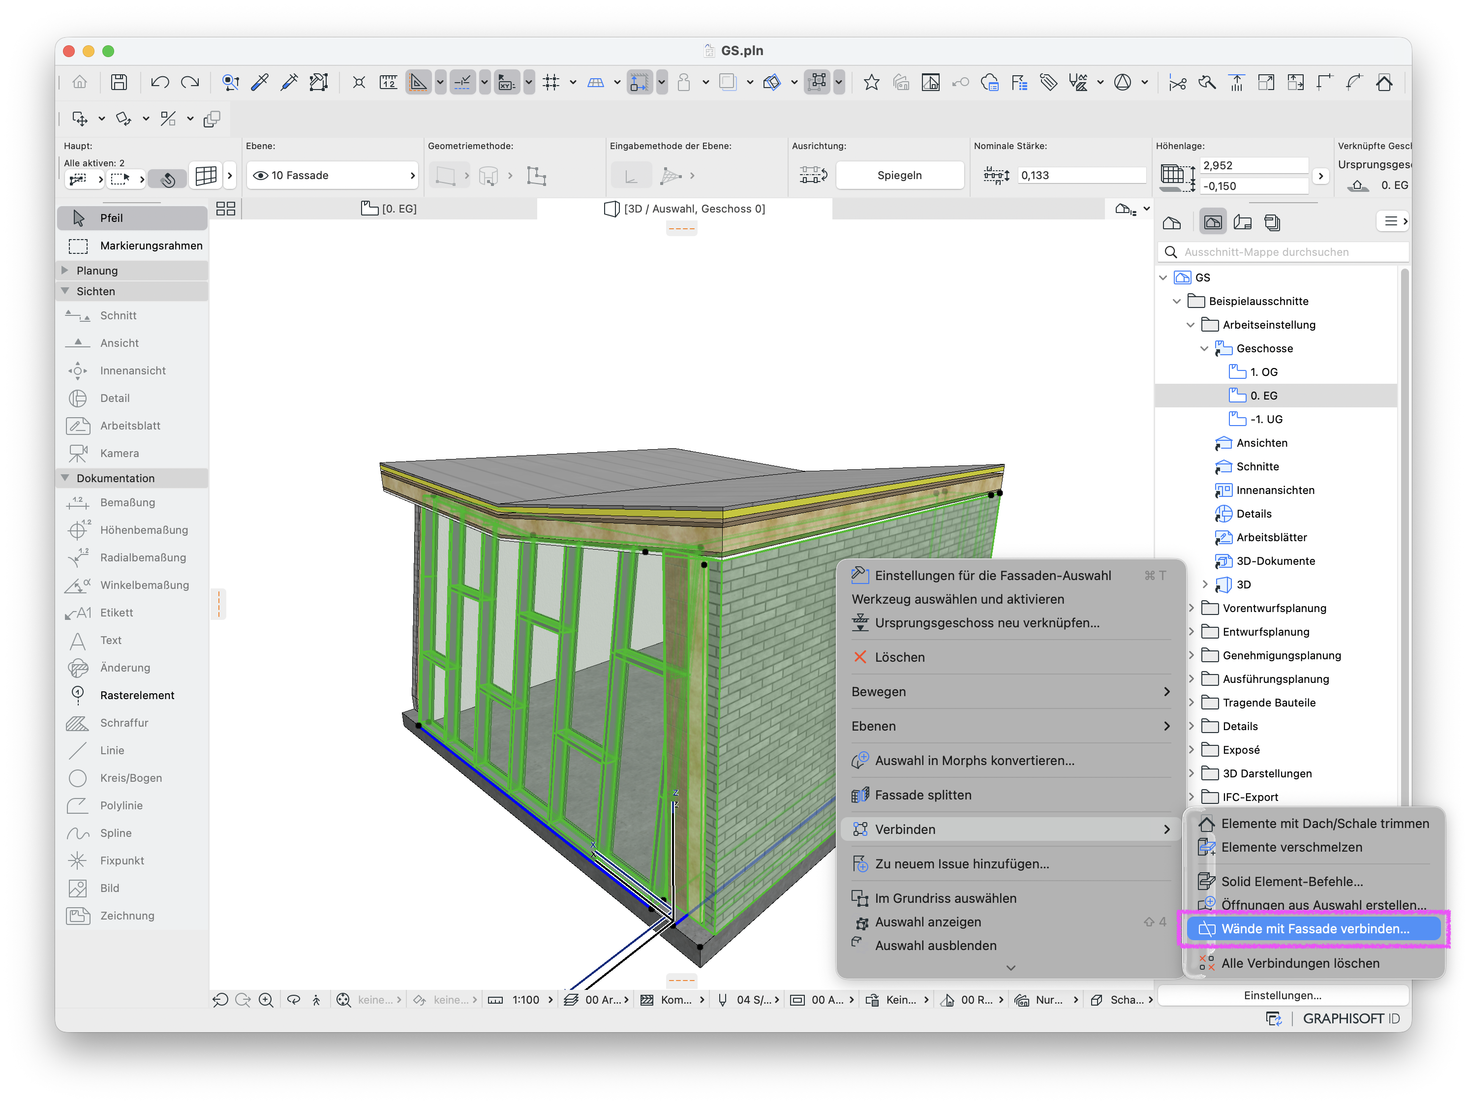Open the navigator options menu button
This screenshot has width=1467, height=1105.
tap(1392, 221)
